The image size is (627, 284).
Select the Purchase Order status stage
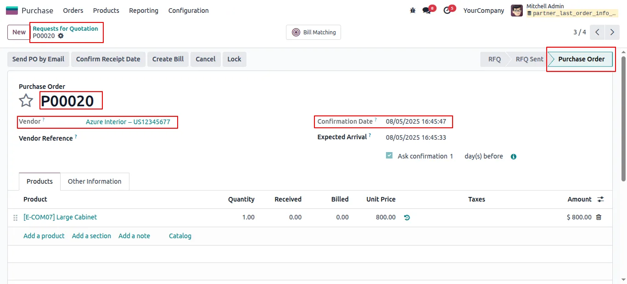[581, 59]
